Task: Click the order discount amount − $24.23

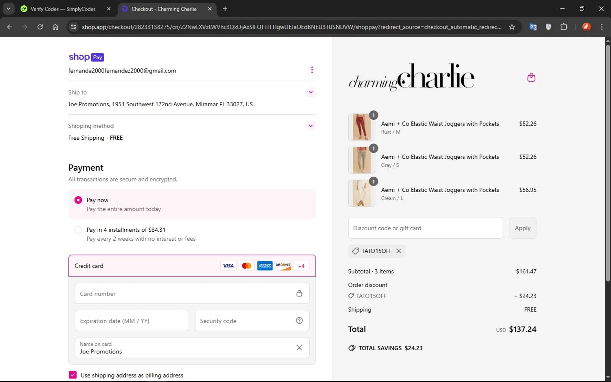Action: tap(525, 296)
